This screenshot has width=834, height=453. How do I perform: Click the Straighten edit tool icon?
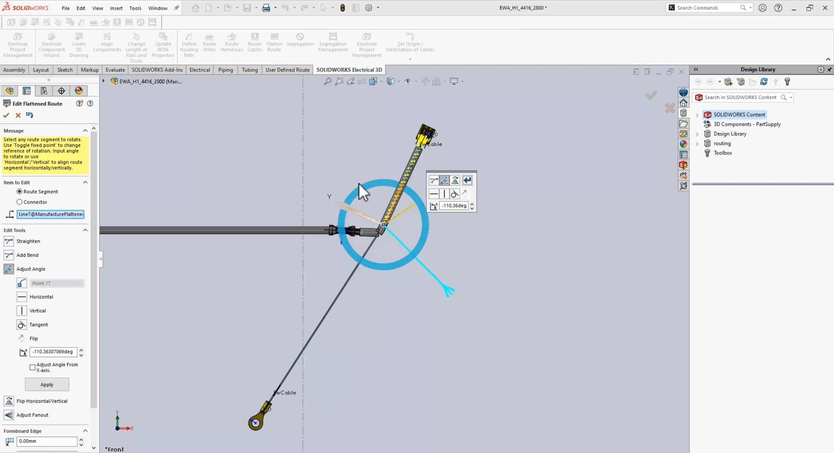[x=9, y=241]
